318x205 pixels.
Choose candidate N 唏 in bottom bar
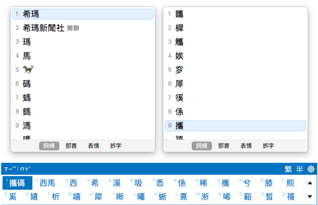pos(225,196)
